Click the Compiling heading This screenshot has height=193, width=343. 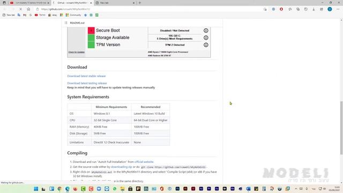pyautogui.click(x=77, y=153)
